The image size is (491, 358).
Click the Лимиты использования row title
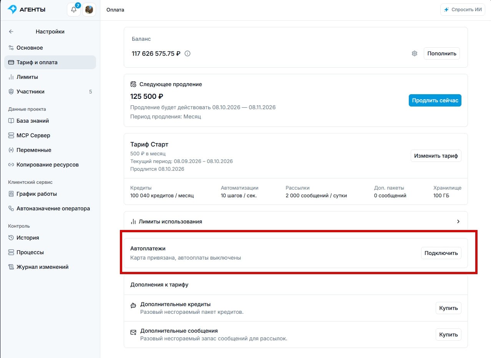point(170,221)
